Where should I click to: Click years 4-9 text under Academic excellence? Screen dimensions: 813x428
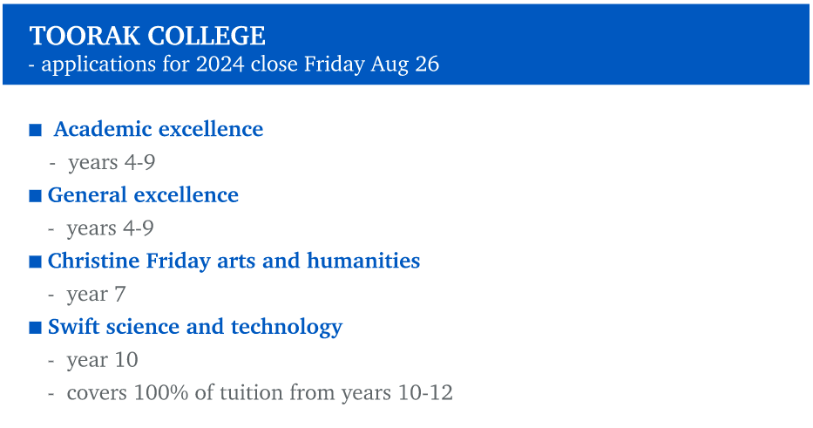(112, 162)
